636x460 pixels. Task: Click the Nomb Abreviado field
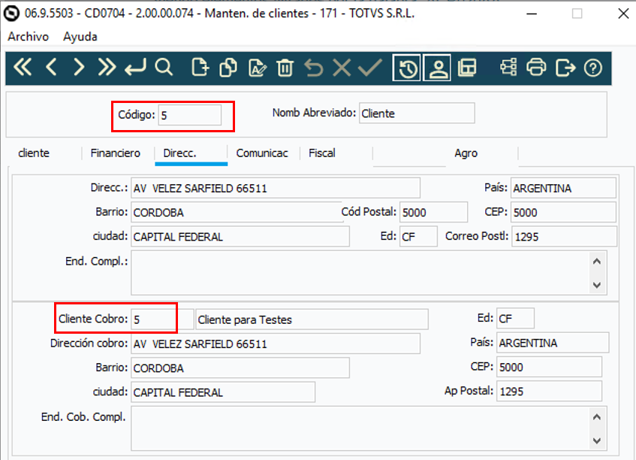click(x=417, y=113)
